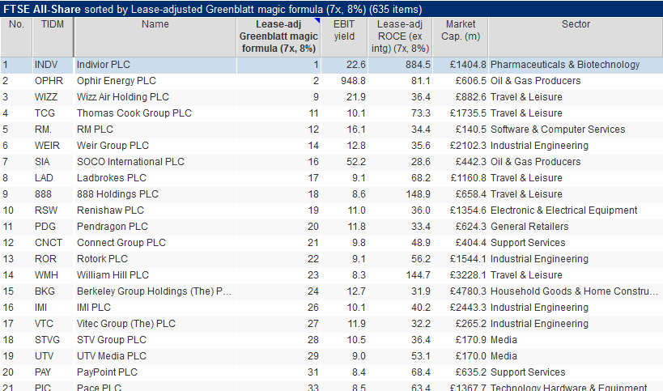Click ROCE value 148.9
The height and width of the screenshot is (391, 663).
[x=419, y=194]
